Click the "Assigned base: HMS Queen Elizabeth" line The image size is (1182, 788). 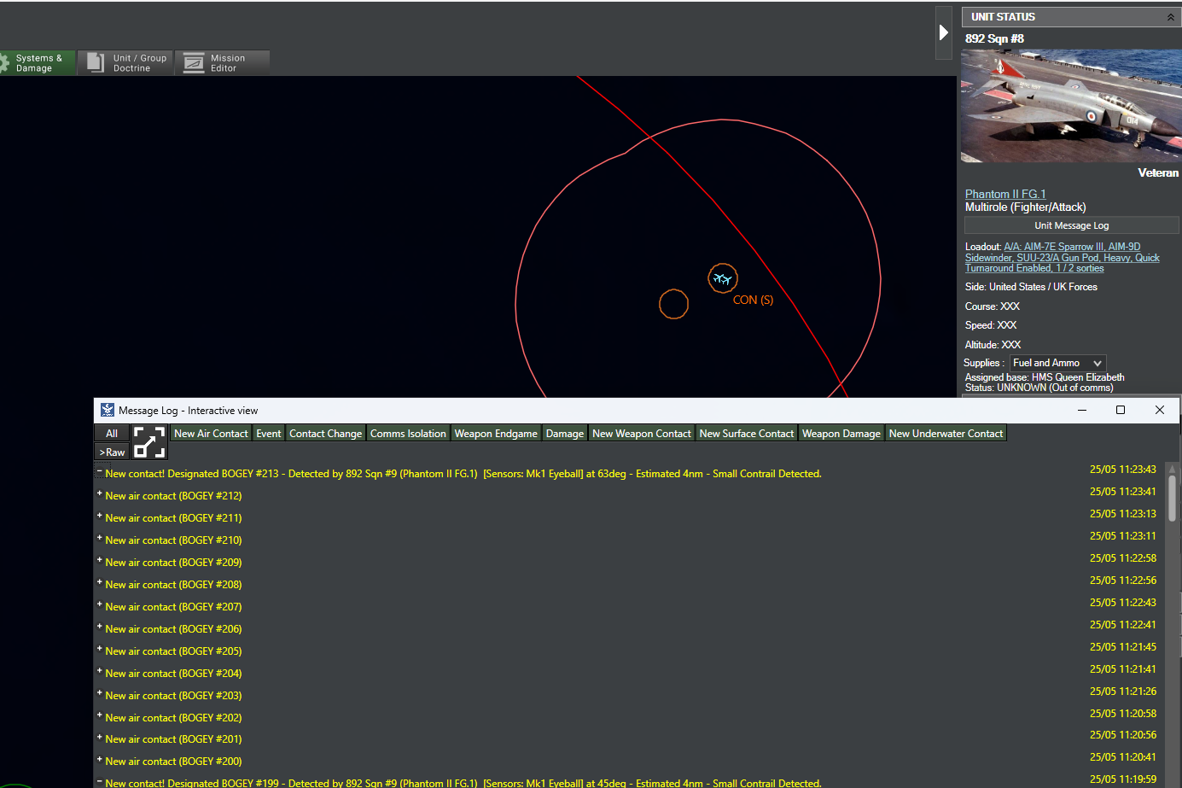(1045, 377)
